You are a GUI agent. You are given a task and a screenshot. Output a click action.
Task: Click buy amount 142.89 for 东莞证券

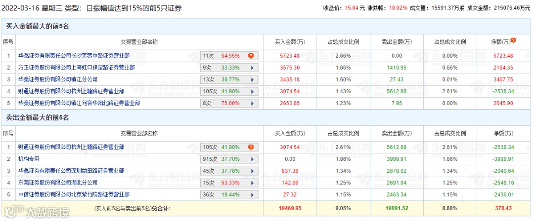pyautogui.click(x=290, y=183)
